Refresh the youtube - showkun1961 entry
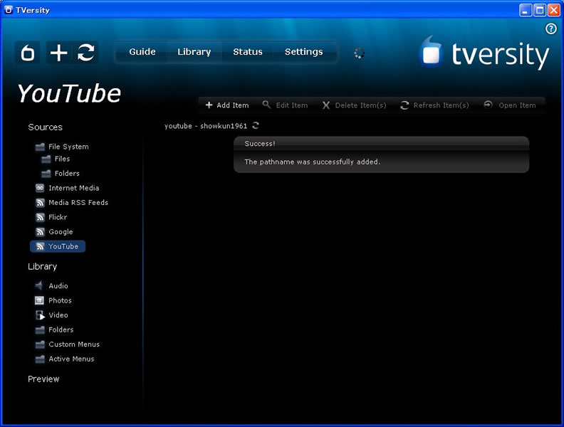This screenshot has width=564, height=427. click(256, 126)
